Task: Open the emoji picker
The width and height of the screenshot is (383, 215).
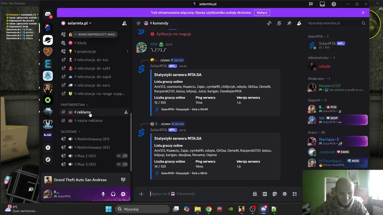Action: pyautogui.click(x=285, y=194)
